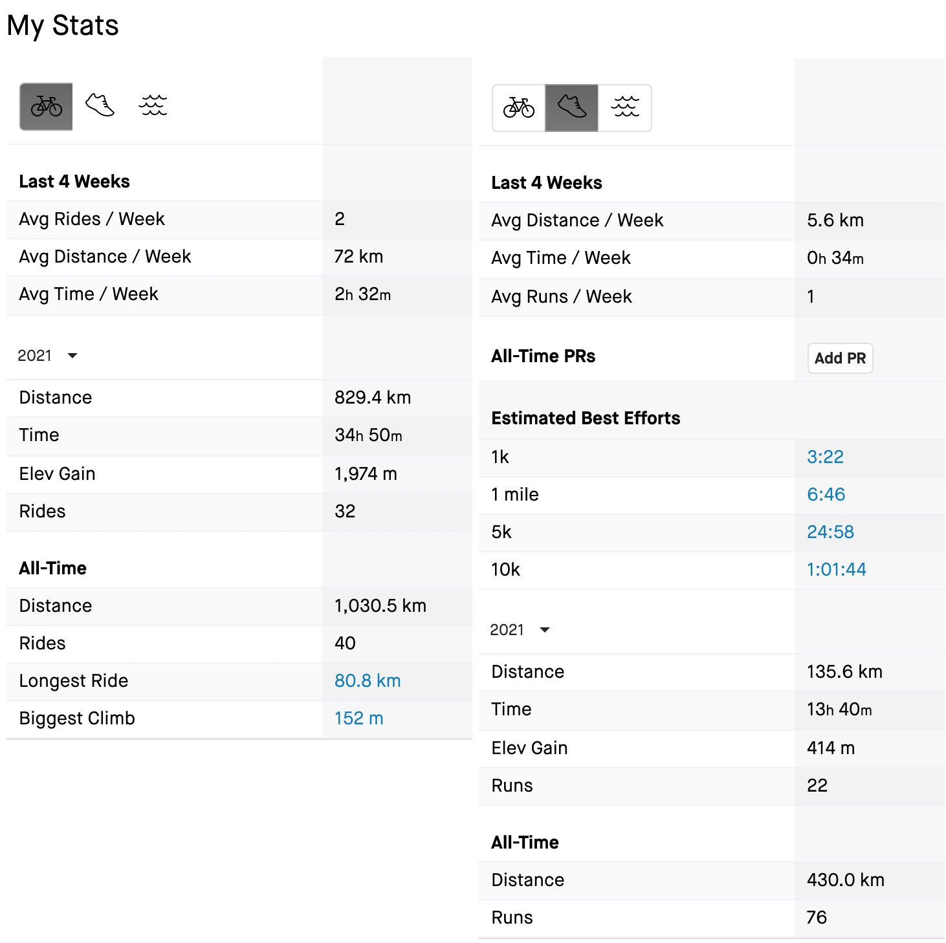Open the 1k best effort 3:22 link
Screen dimensions: 946x943
point(825,457)
